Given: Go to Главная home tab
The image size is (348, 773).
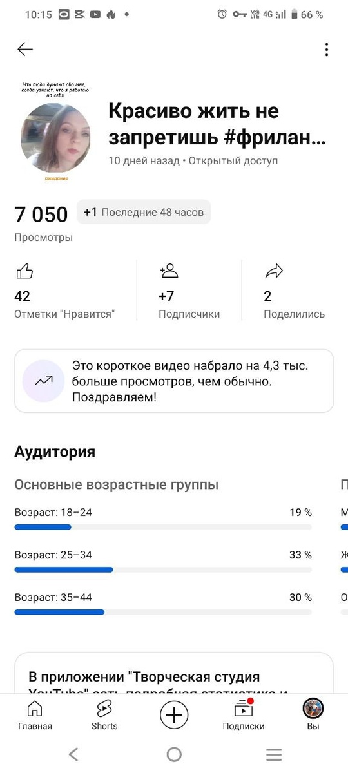Looking at the screenshot, I should 35,714.
